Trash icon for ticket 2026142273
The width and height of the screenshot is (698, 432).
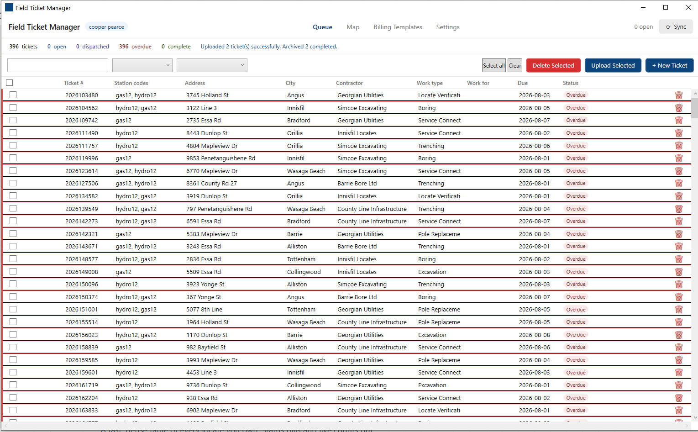pos(679,221)
